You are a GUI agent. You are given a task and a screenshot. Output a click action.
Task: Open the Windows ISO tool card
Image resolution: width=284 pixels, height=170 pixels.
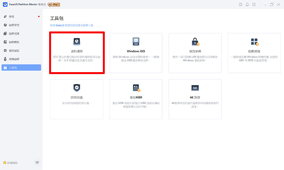click(x=136, y=53)
